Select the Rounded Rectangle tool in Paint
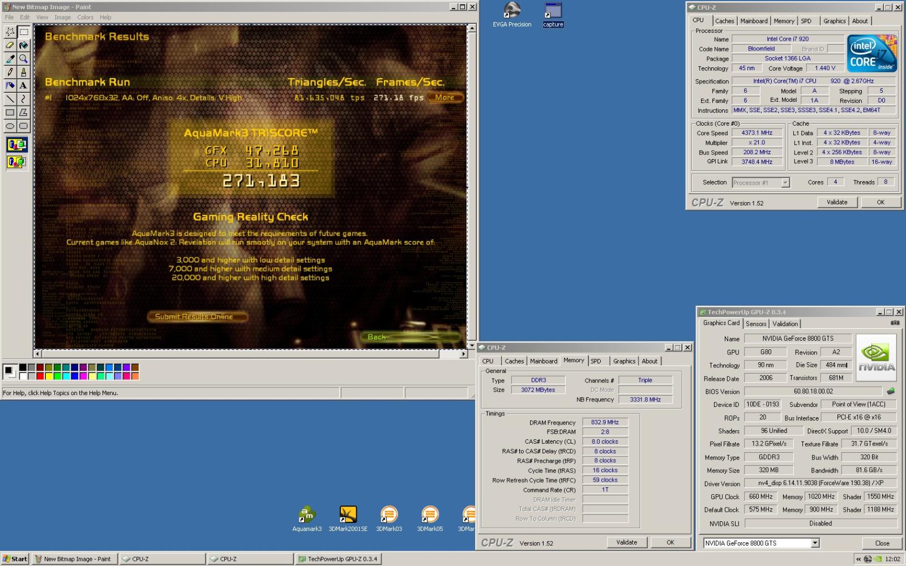 coord(23,126)
